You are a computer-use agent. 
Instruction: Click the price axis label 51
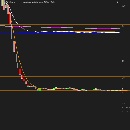pyautogui.click(x=123, y=26)
